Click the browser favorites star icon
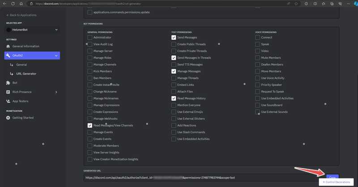This screenshot has width=358, height=187. [296, 4]
